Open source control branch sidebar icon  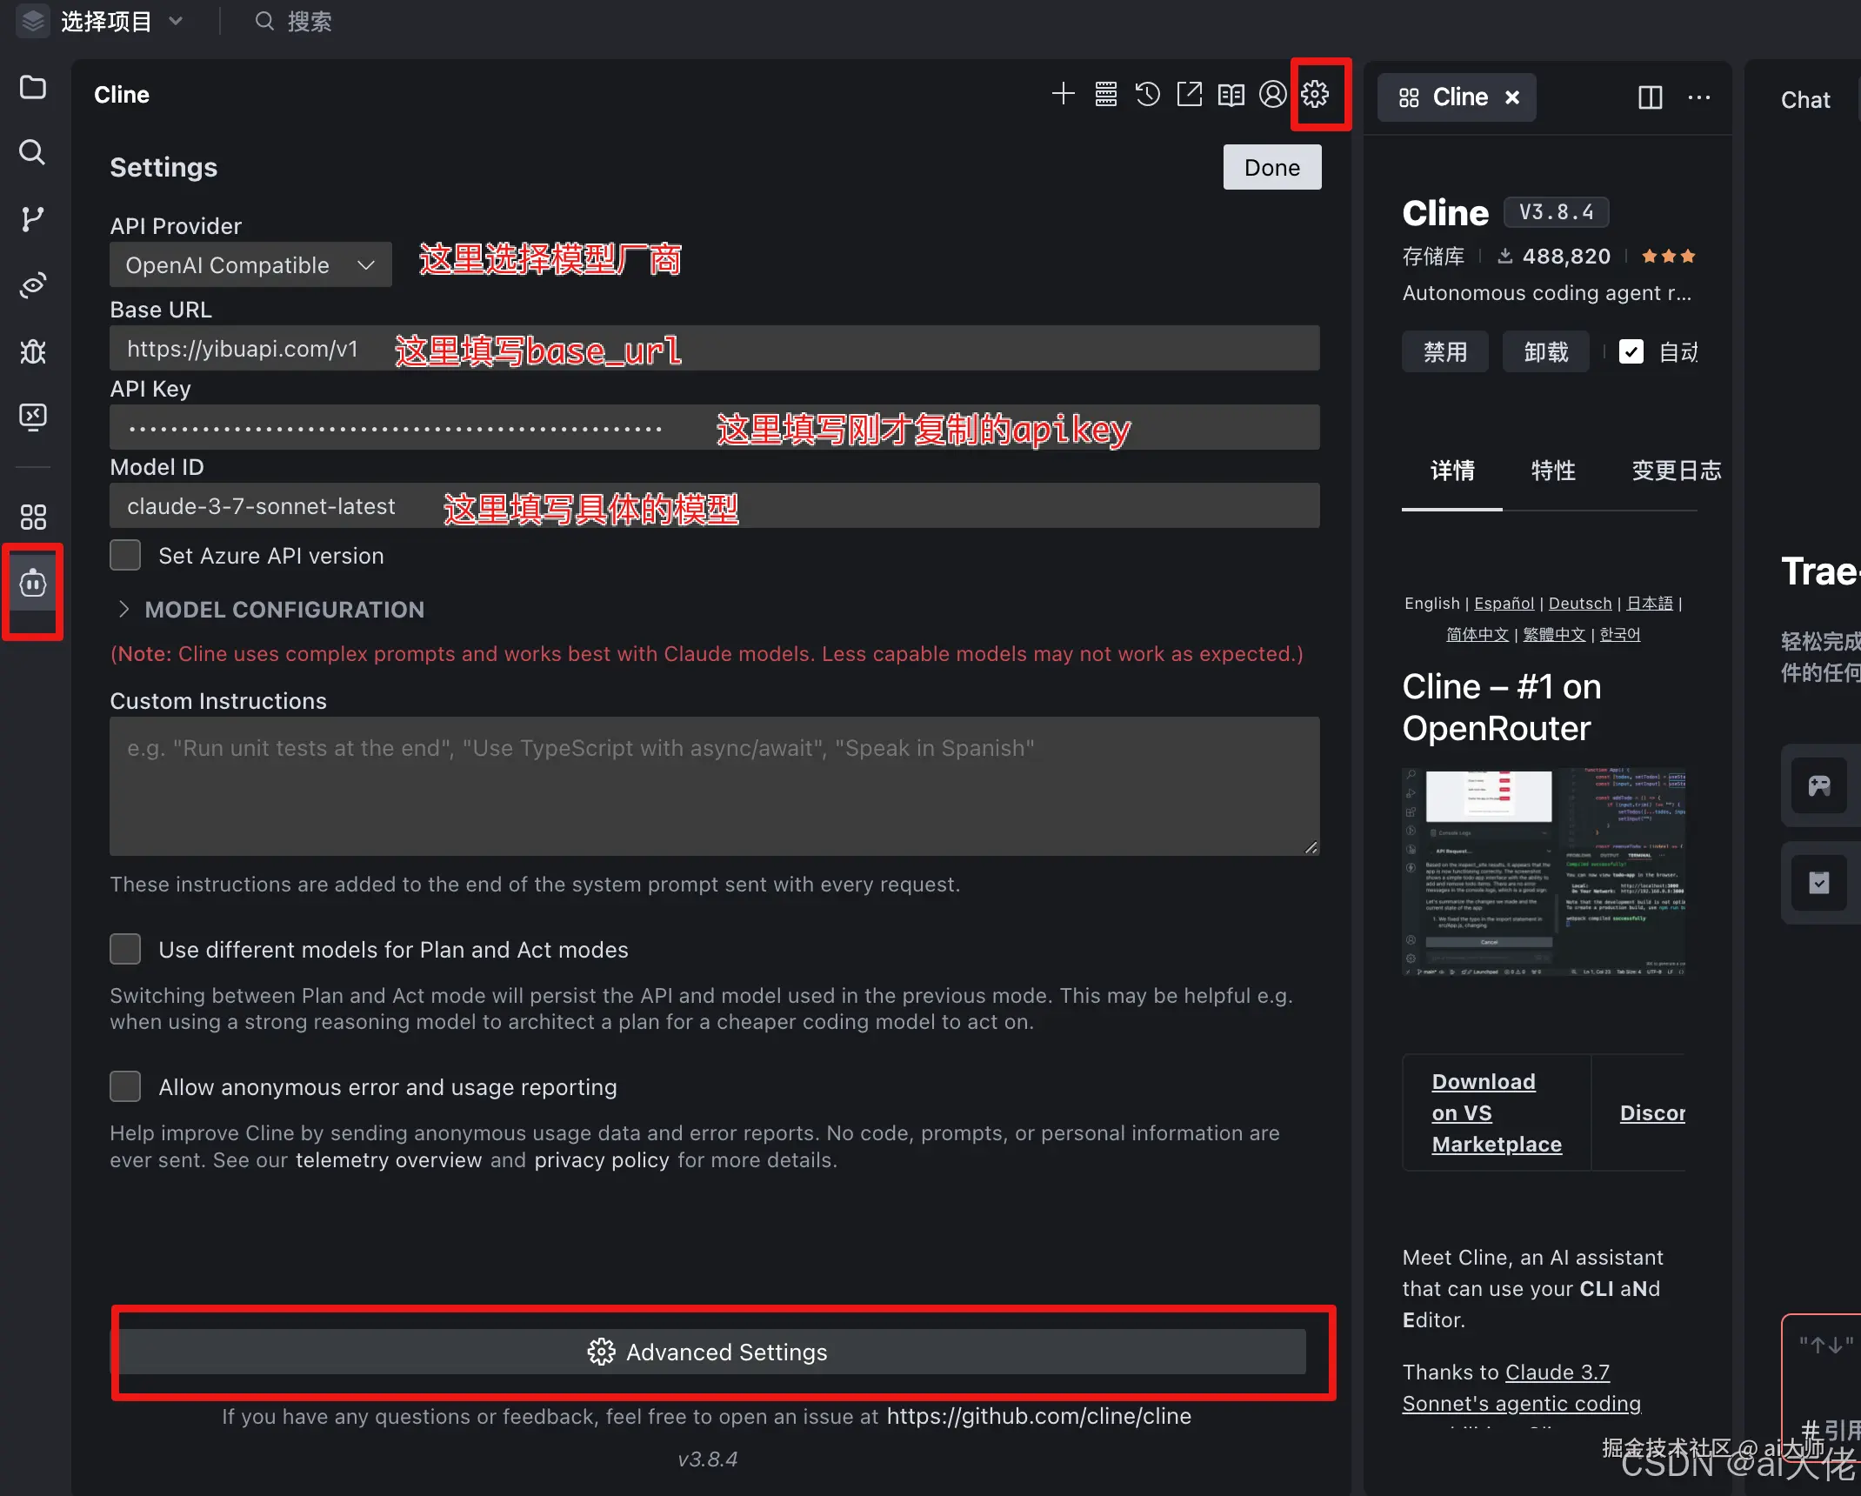click(33, 218)
